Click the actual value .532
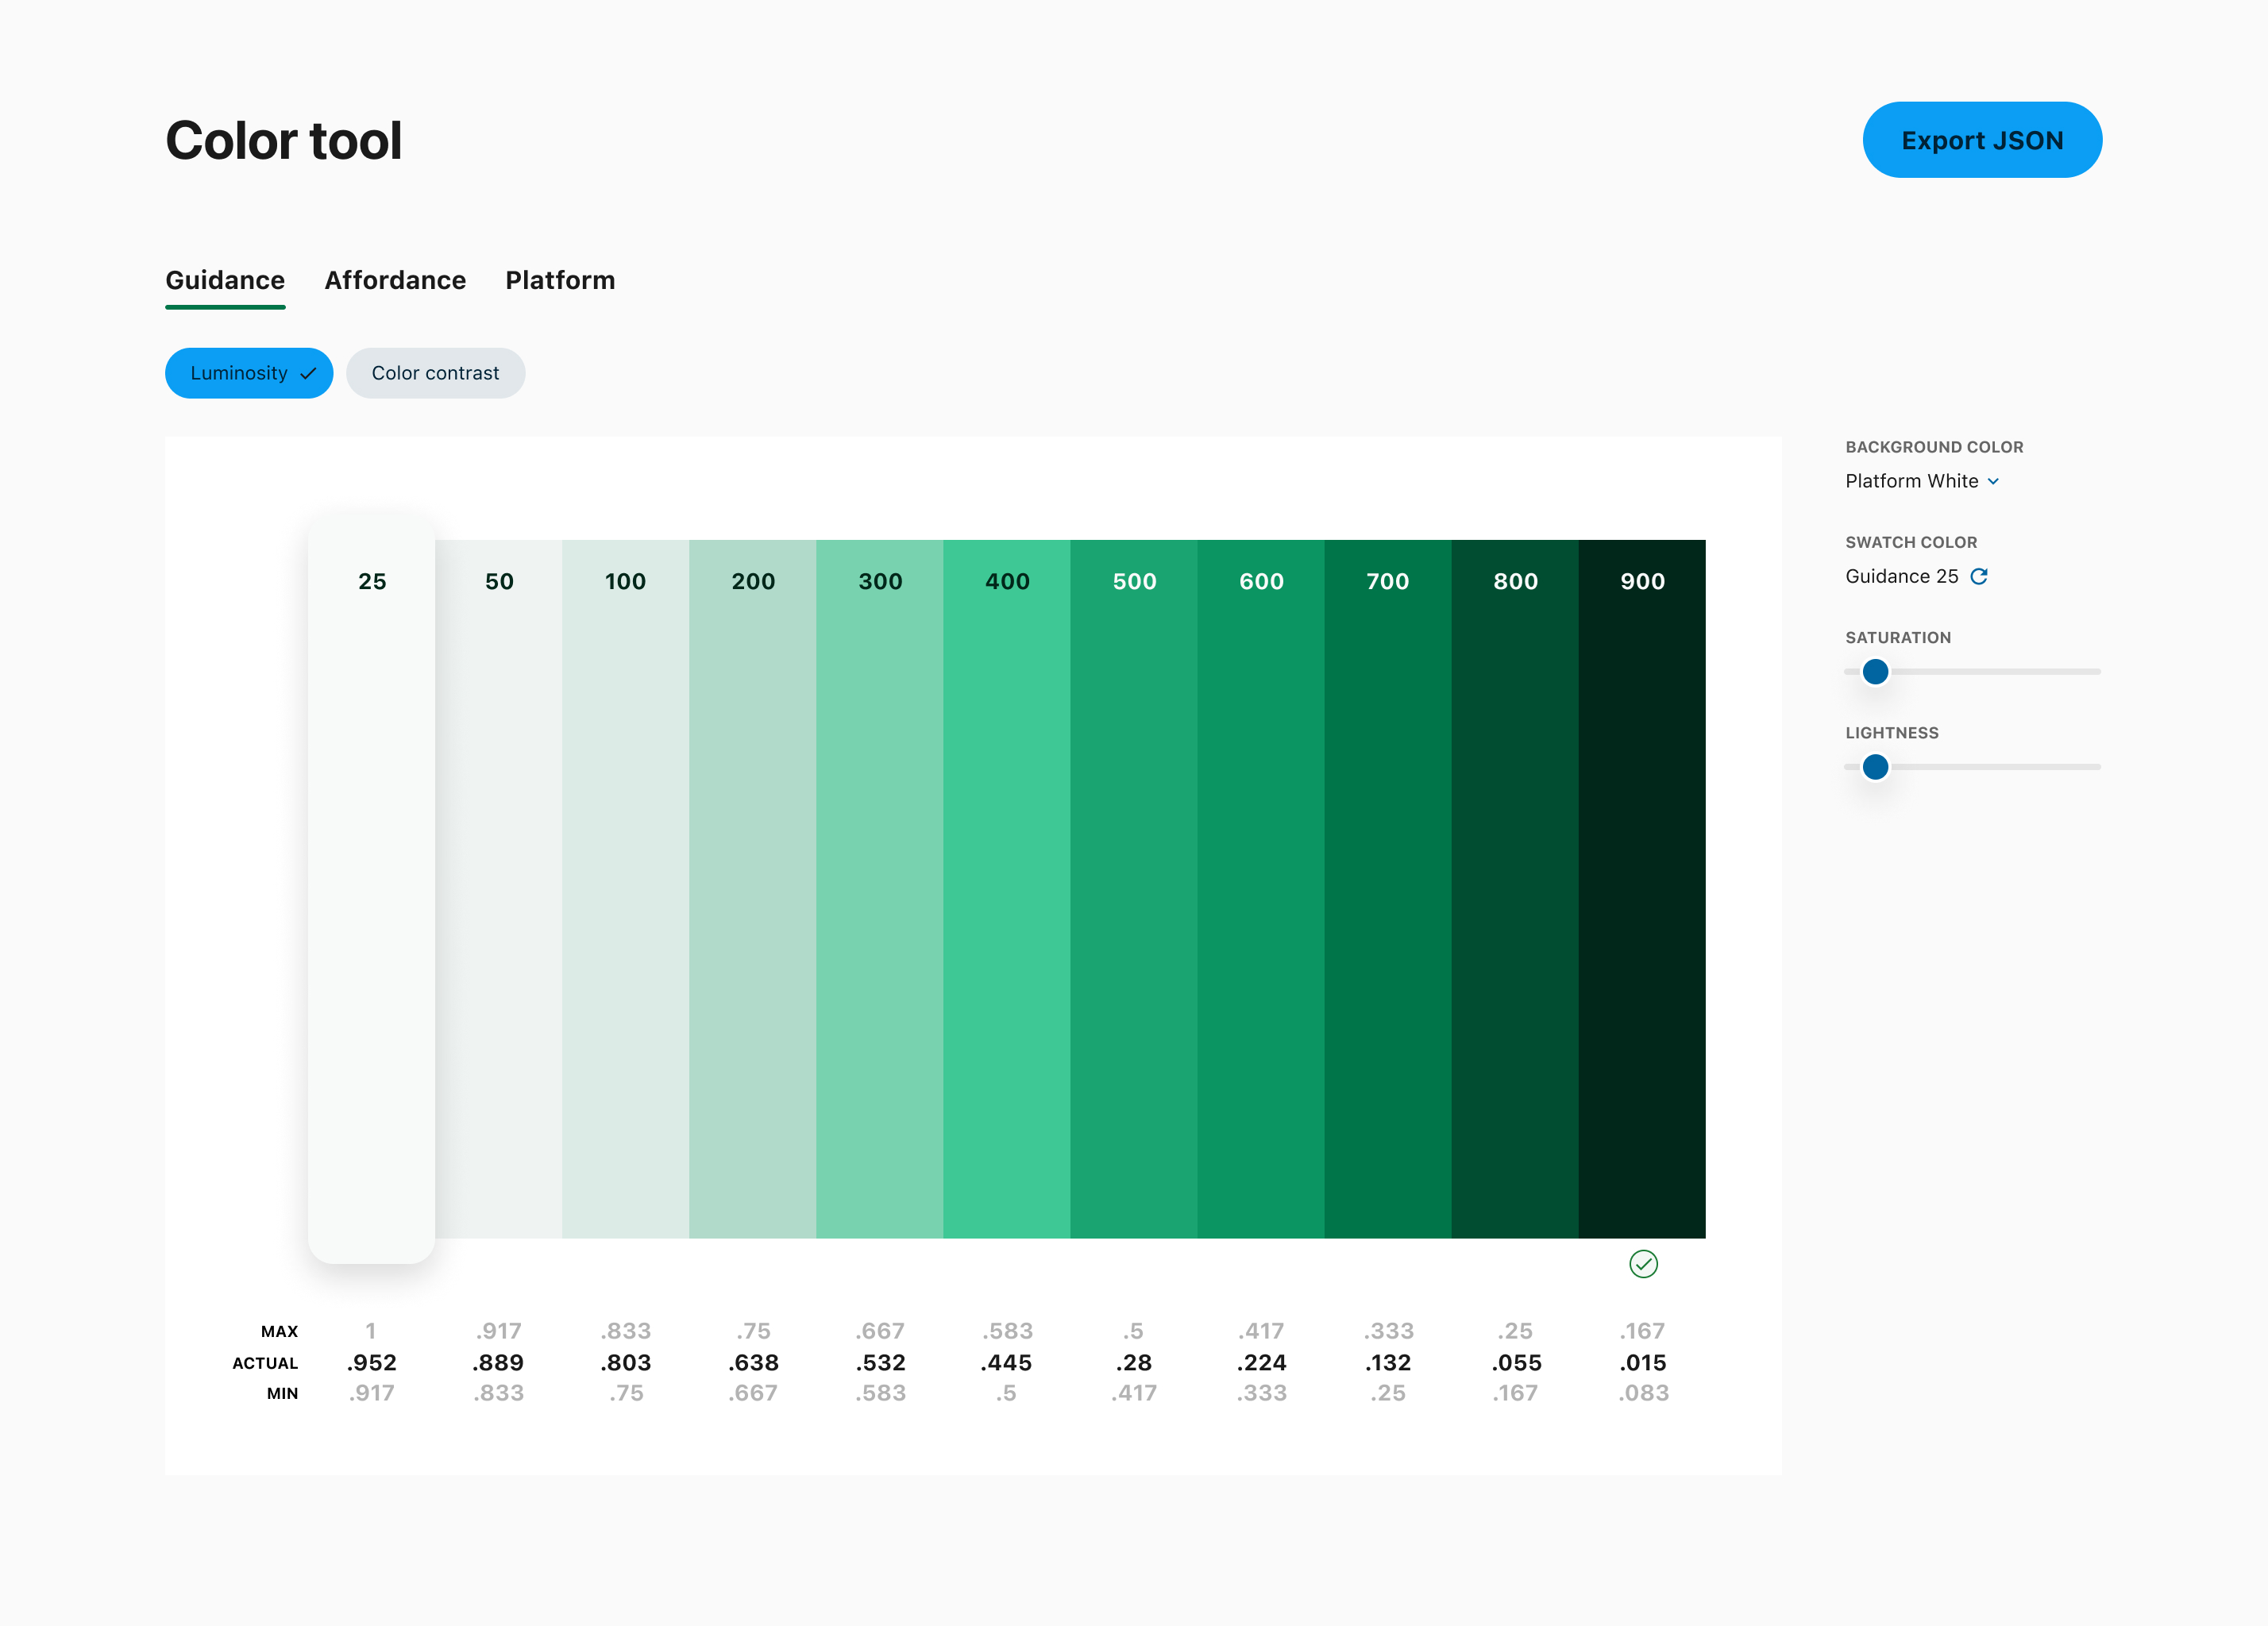 pos(880,1362)
